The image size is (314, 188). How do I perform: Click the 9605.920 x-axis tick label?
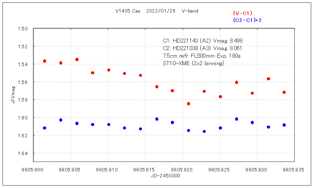pyautogui.click(x=182, y=170)
